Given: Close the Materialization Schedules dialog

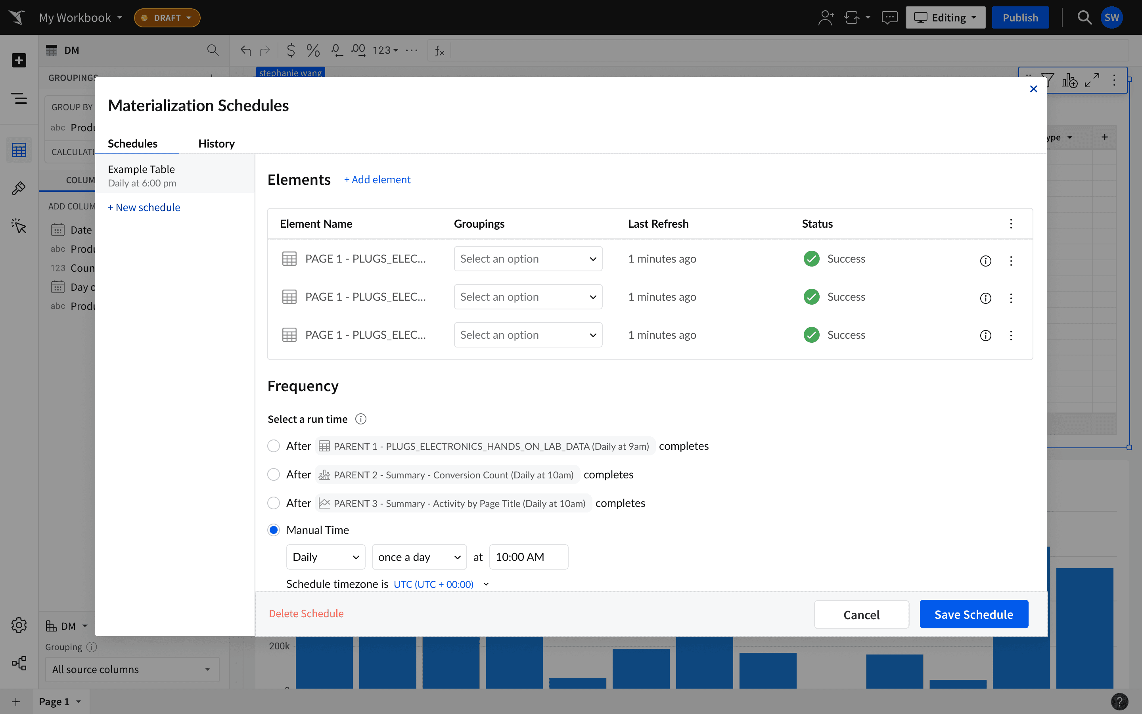Looking at the screenshot, I should tap(1033, 89).
